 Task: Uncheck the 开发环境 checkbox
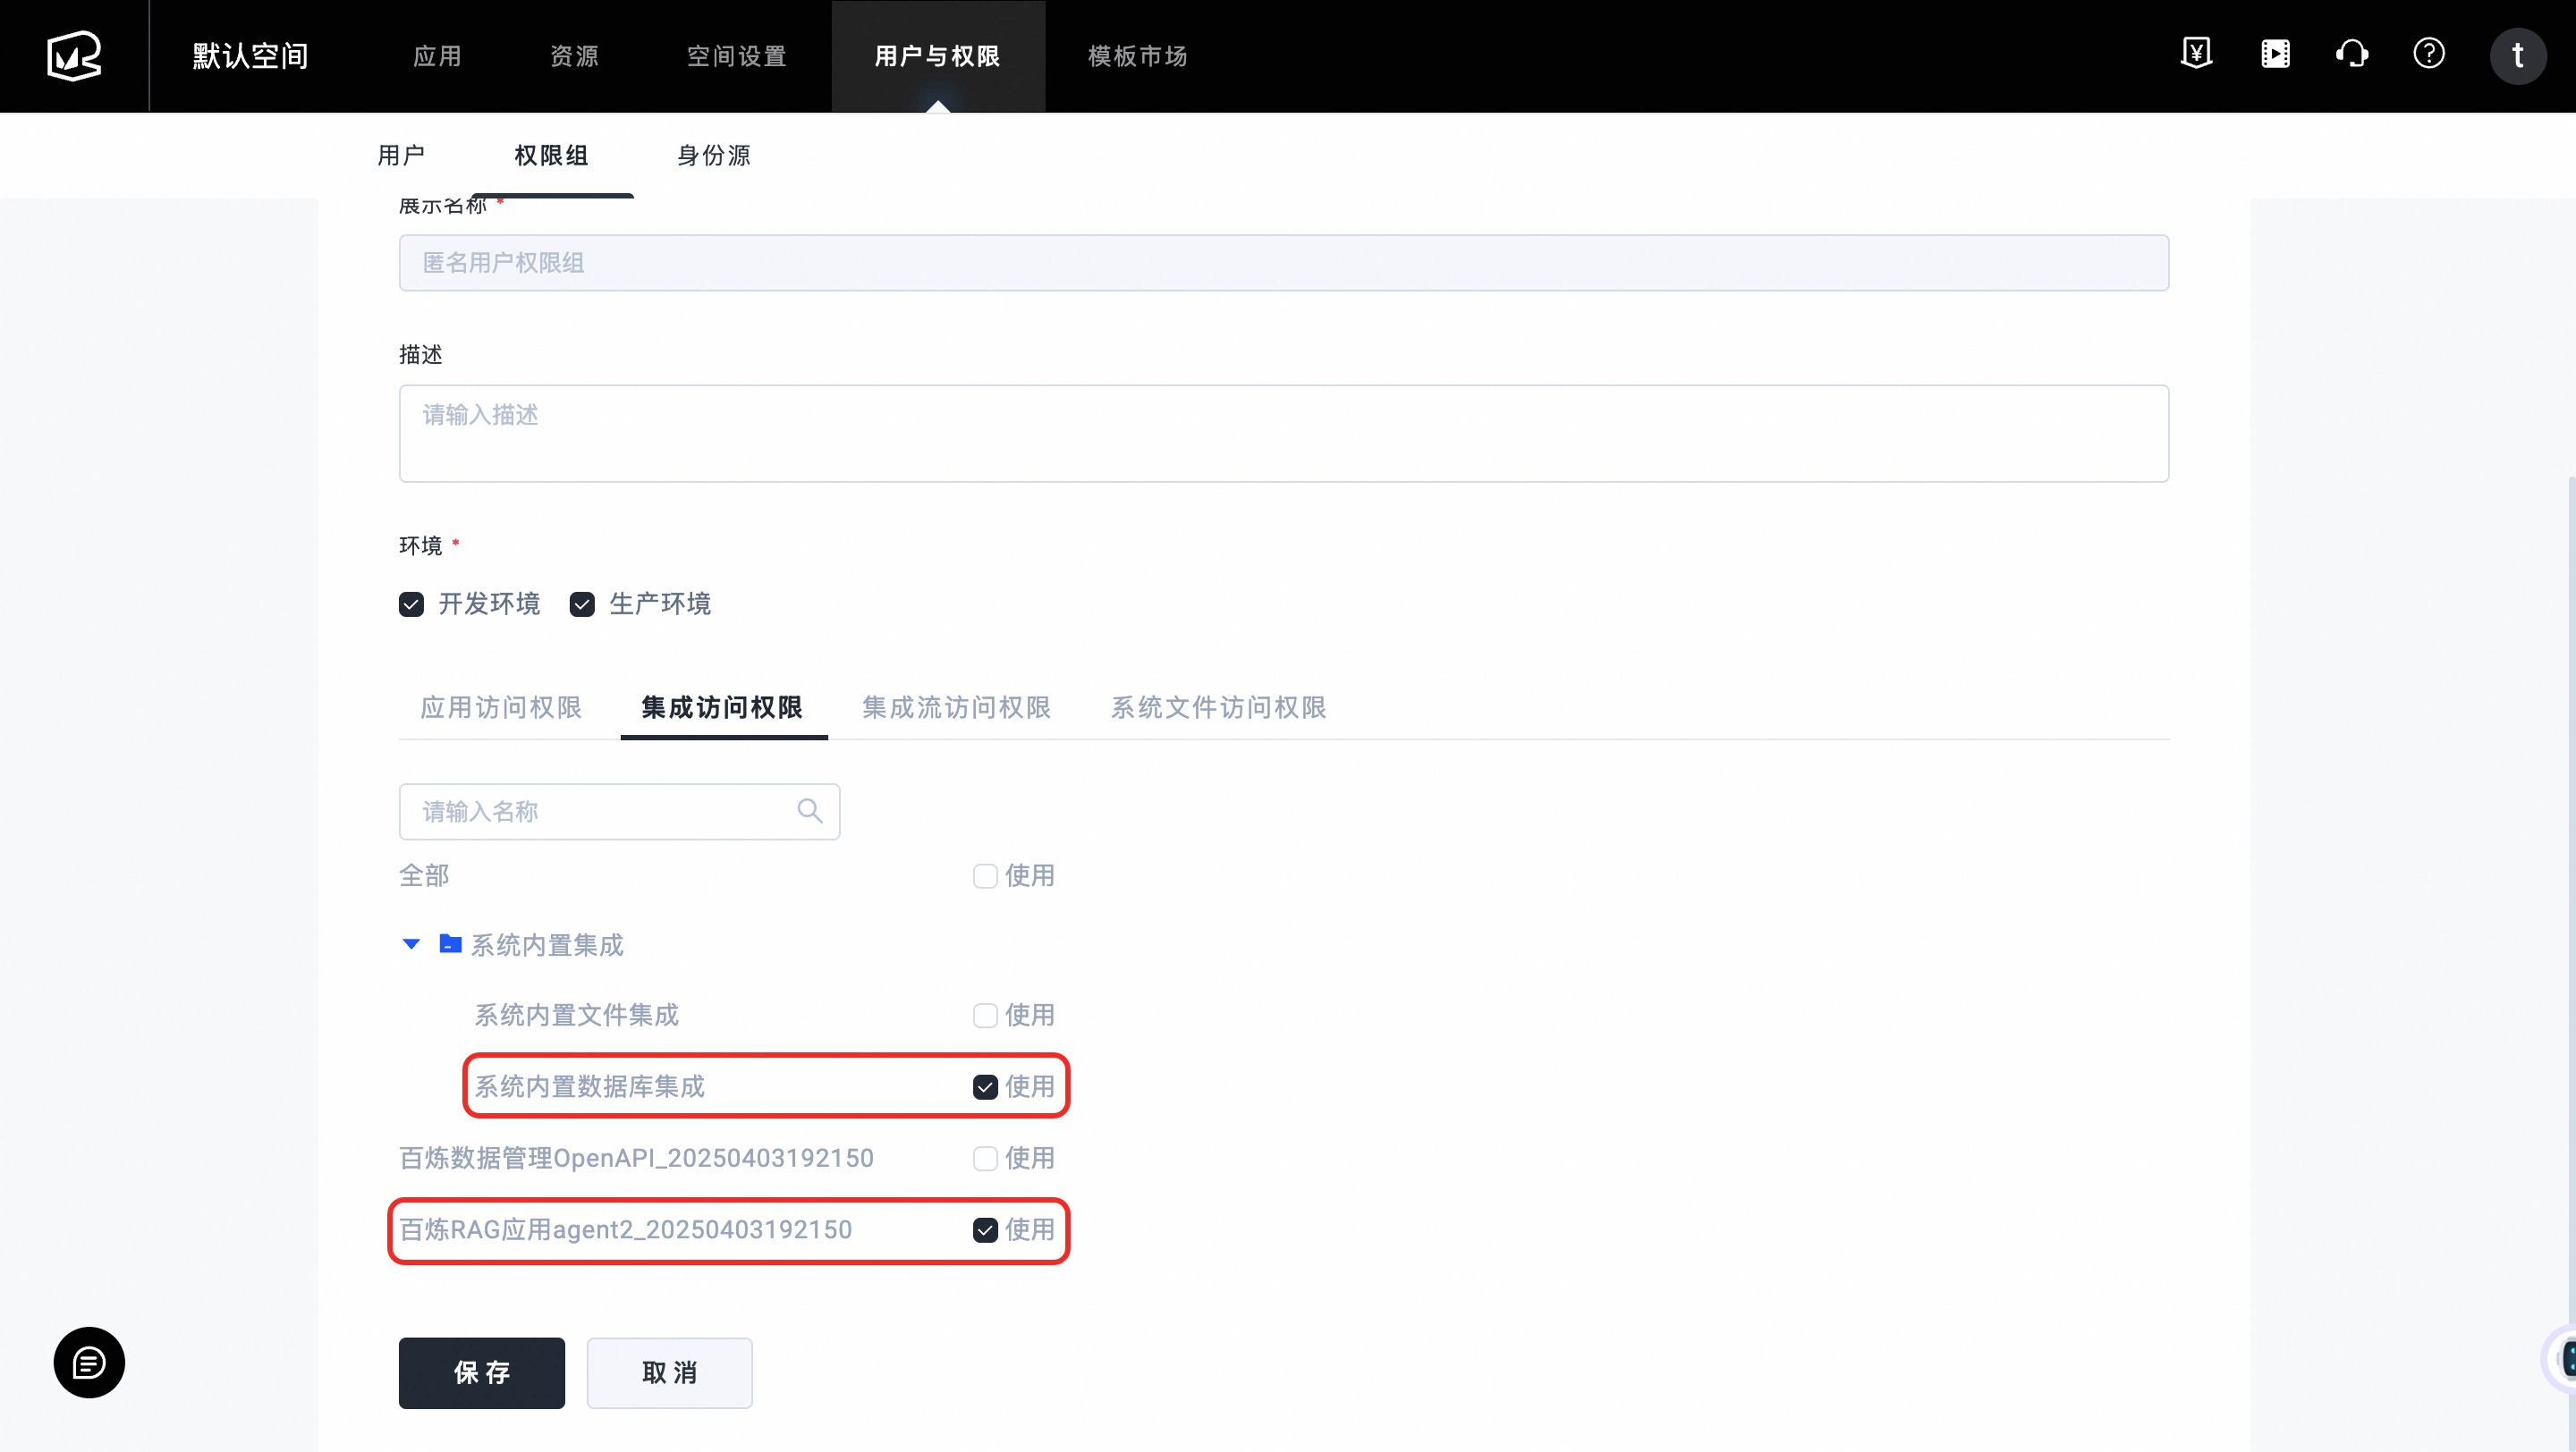pyautogui.click(x=411, y=604)
